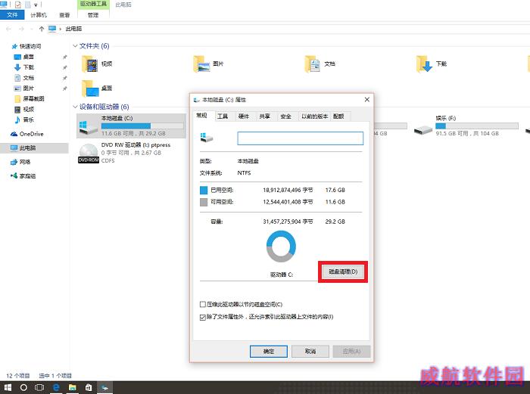Click the up-arrow navigation button
Screen dimensions: 530x394
[x=41, y=29]
